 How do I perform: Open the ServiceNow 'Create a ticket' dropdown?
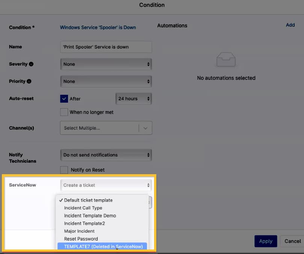click(x=106, y=185)
